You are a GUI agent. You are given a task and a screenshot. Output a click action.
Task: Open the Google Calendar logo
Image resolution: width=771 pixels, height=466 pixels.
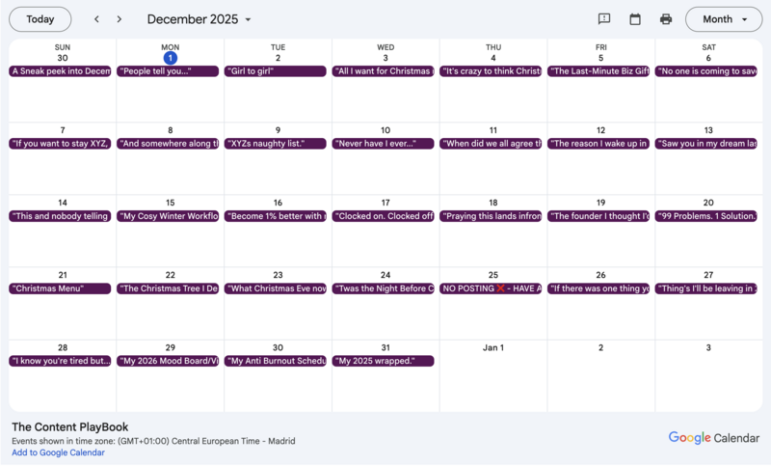(714, 438)
